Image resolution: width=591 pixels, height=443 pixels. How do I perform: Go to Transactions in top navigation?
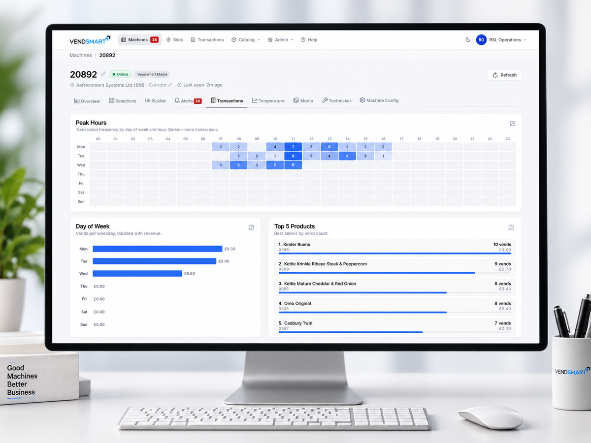pos(207,40)
